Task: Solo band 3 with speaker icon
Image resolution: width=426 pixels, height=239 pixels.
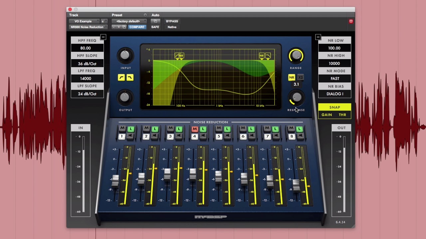Action: coord(179,136)
